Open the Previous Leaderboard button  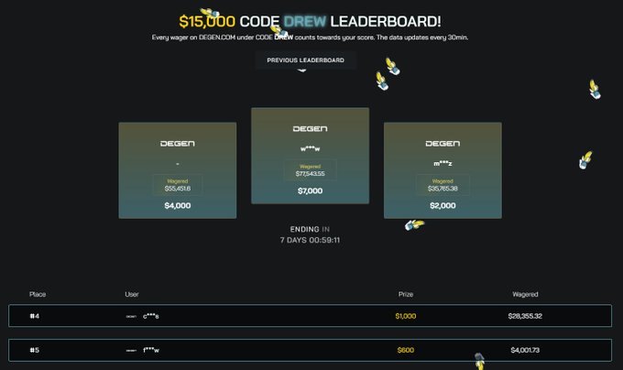tap(305, 60)
